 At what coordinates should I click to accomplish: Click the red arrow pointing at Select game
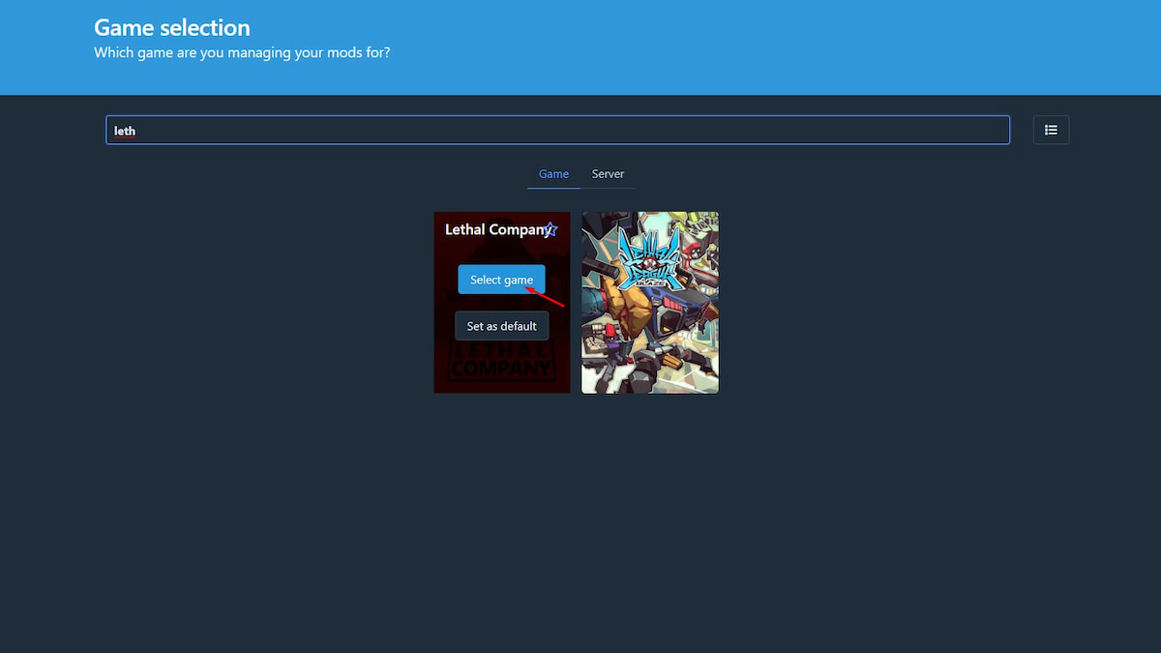pyautogui.click(x=546, y=296)
